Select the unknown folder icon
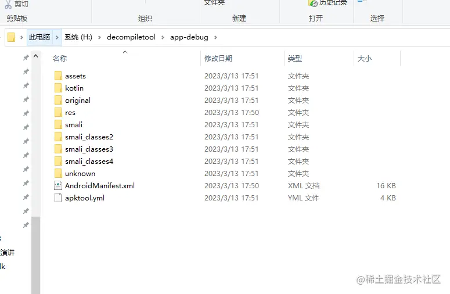This screenshot has height=294, width=450. click(x=58, y=173)
